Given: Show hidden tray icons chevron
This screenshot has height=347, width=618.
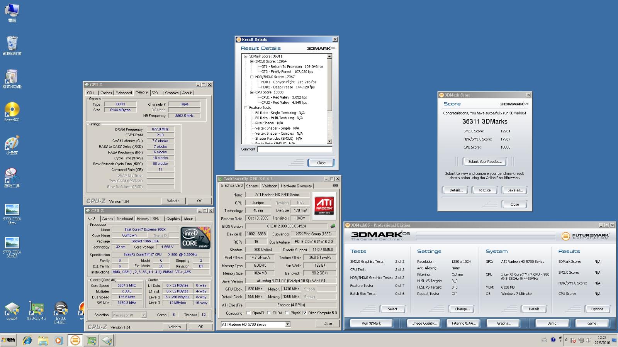Looking at the screenshot, I should pyautogui.click(x=566, y=340).
